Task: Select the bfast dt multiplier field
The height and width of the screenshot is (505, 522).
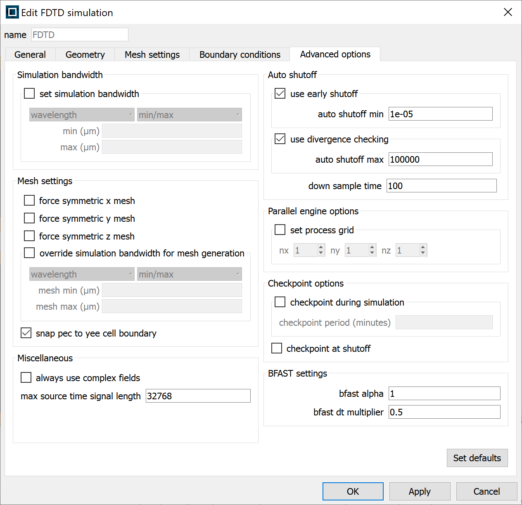Action: point(444,412)
